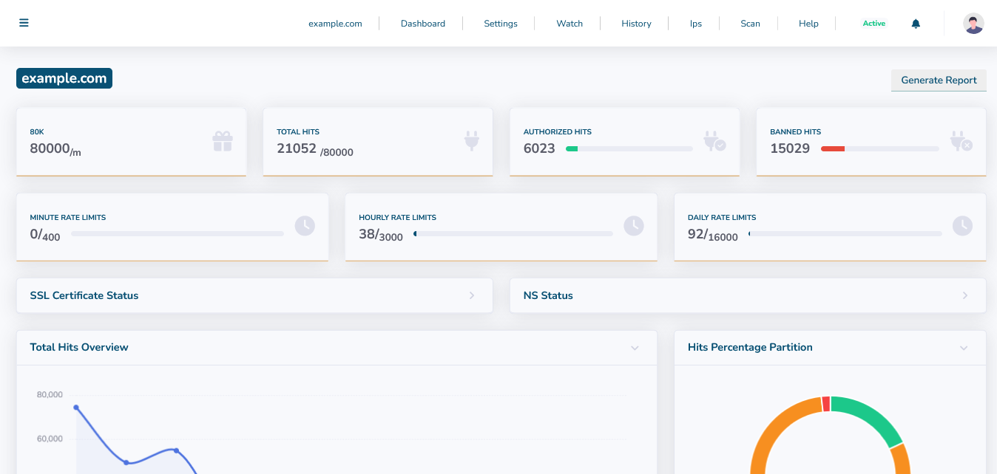Image resolution: width=997 pixels, height=474 pixels.
Task: Click the 80000/m plan value
Action: [55, 149]
